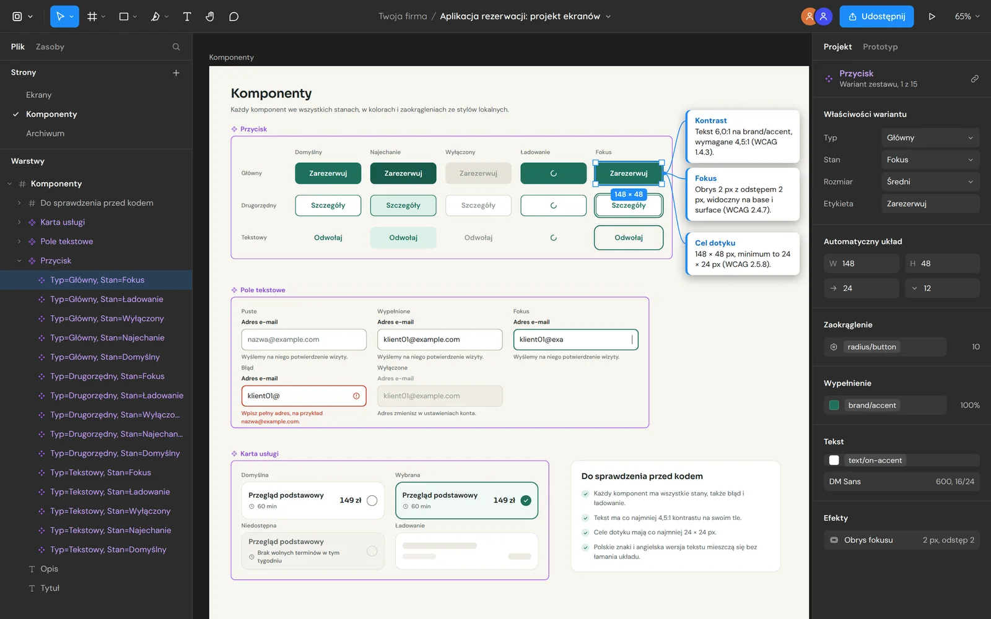Open the Typ dropdown showing Główny
The image size is (991, 619).
tap(930, 138)
